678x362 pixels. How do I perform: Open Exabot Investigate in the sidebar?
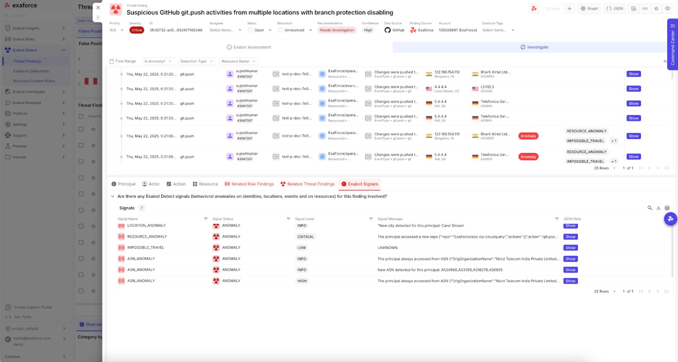[35, 92]
